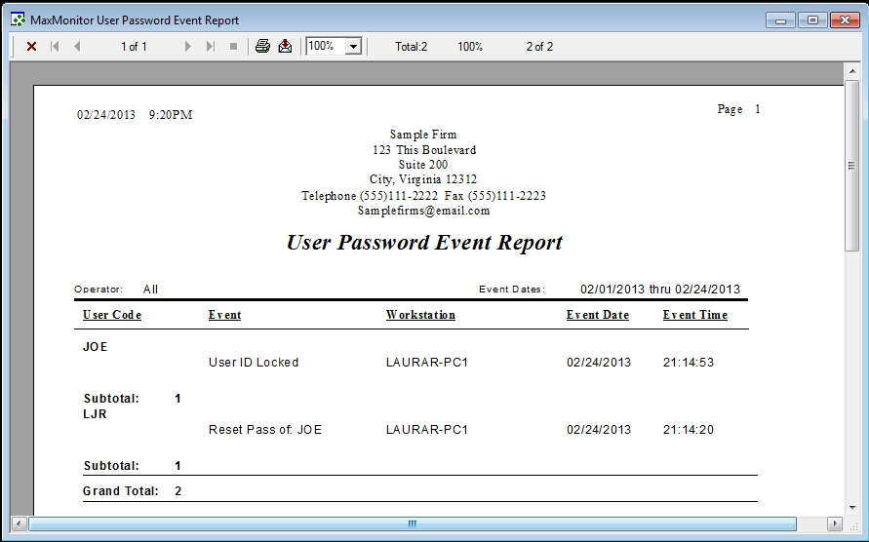
Task: Click the red X close preview icon
Action: (x=31, y=46)
